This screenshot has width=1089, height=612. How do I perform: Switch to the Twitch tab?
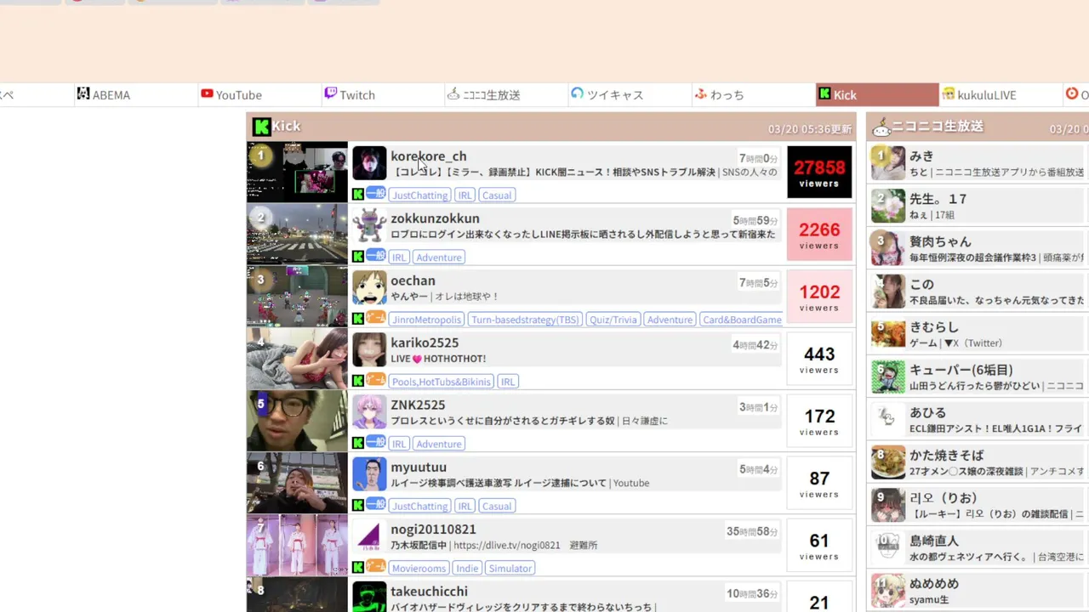pos(383,95)
